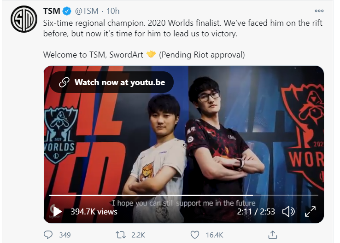
Task: View the 16.4K likes count
Action: 214,235
